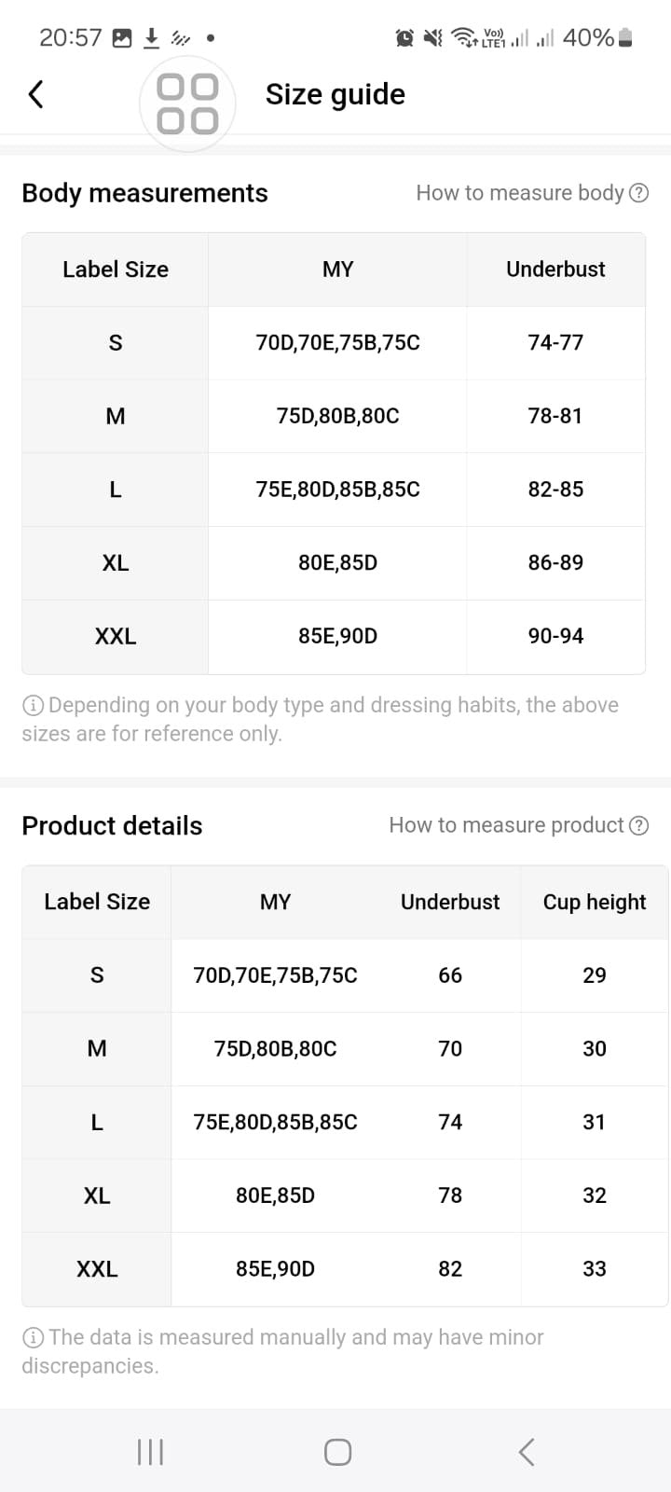Tap the battery percentage in the status bar
Viewport: 671px width, 1492px height.
pos(588,37)
